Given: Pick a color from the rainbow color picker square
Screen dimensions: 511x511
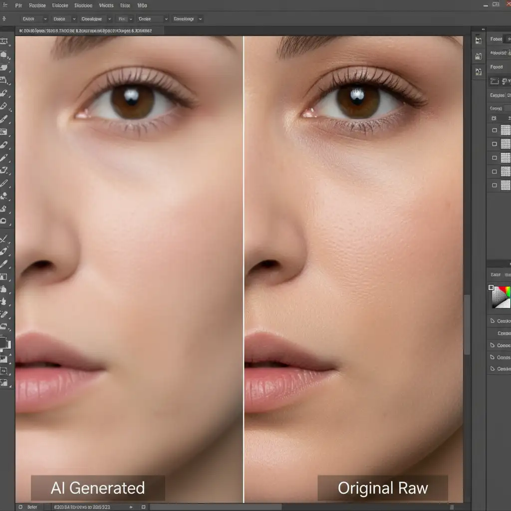Looking at the screenshot, I should (x=502, y=297).
